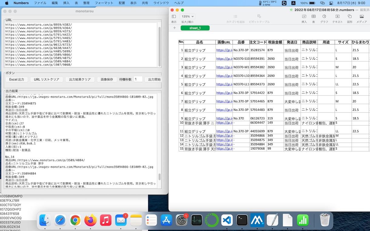
Task: Launch Google Chrome from the Dock
Action: click(x=75, y=220)
